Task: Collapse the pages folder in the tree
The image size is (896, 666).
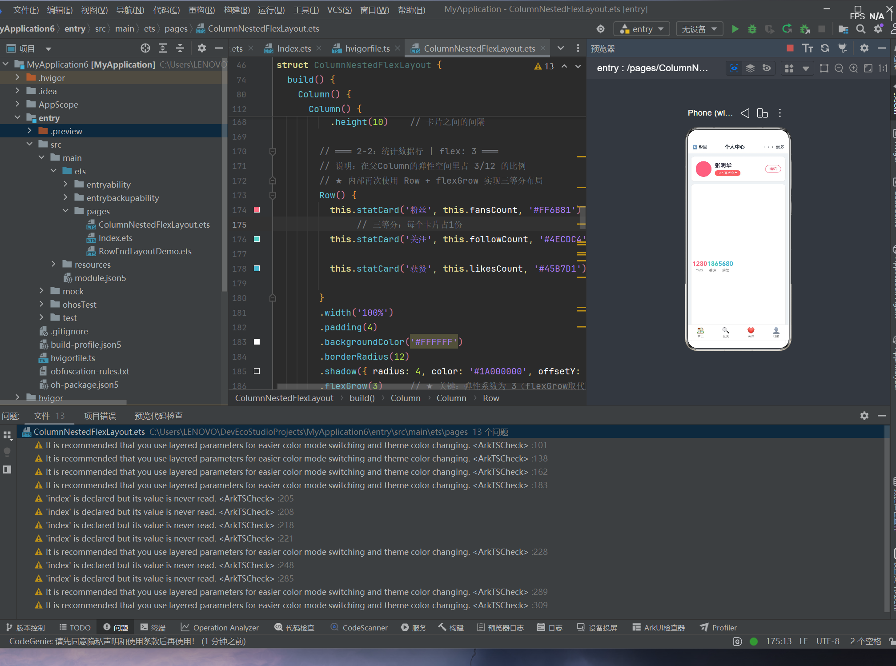Action: [x=65, y=211]
